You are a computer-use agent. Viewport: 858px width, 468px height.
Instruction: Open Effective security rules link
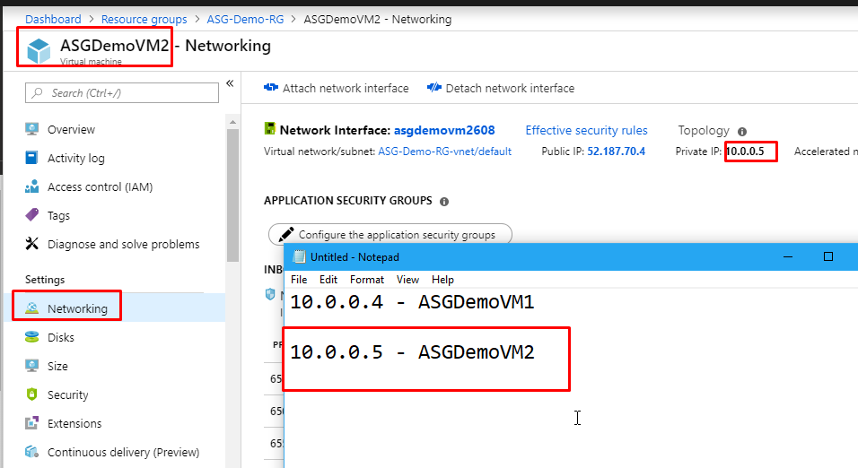pyautogui.click(x=586, y=130)
